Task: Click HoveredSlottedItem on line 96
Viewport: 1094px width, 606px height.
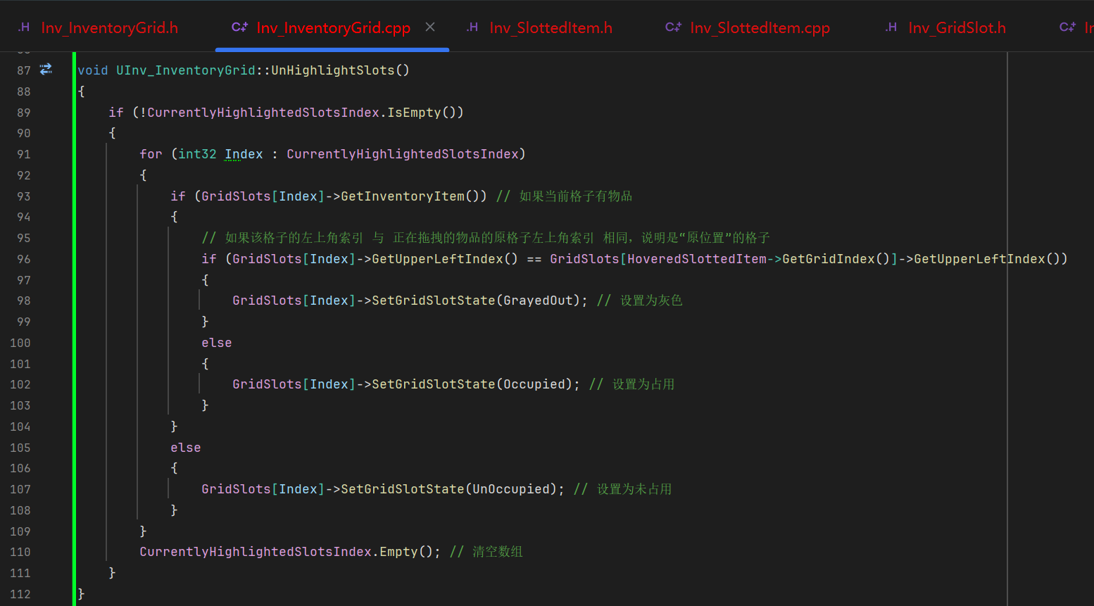Action: [x=697, y=259]
